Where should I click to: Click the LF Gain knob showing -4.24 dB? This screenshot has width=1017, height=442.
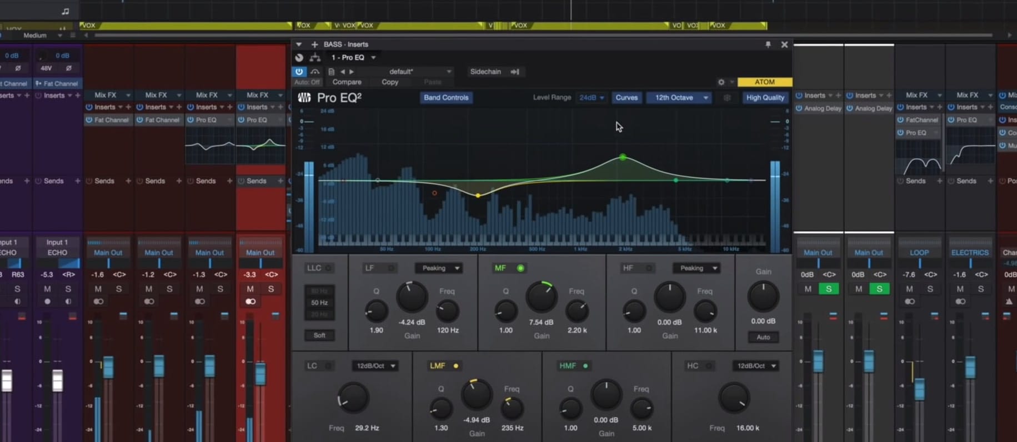(x=412, y=297)
